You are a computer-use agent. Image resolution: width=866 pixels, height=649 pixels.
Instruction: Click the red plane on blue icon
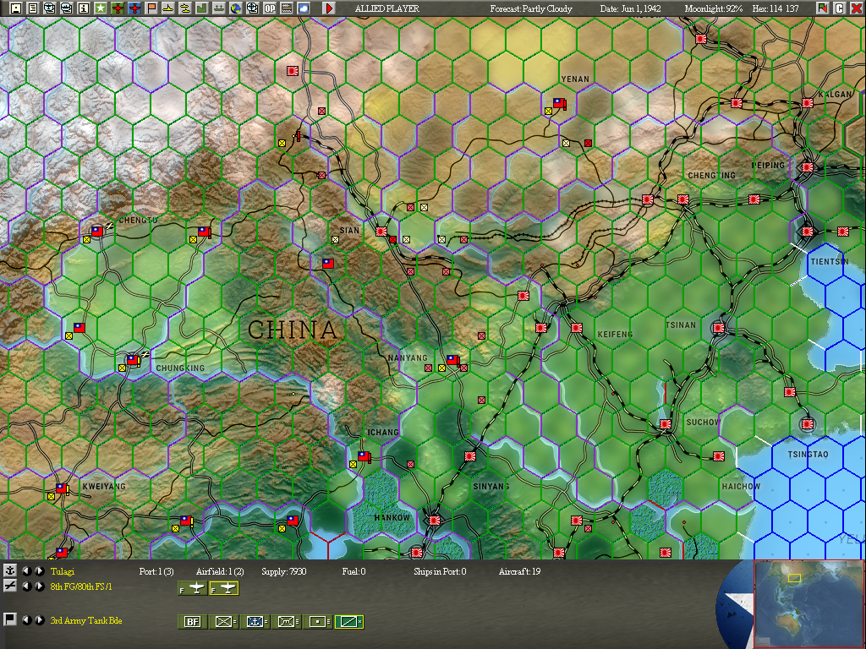click(134, 8)
